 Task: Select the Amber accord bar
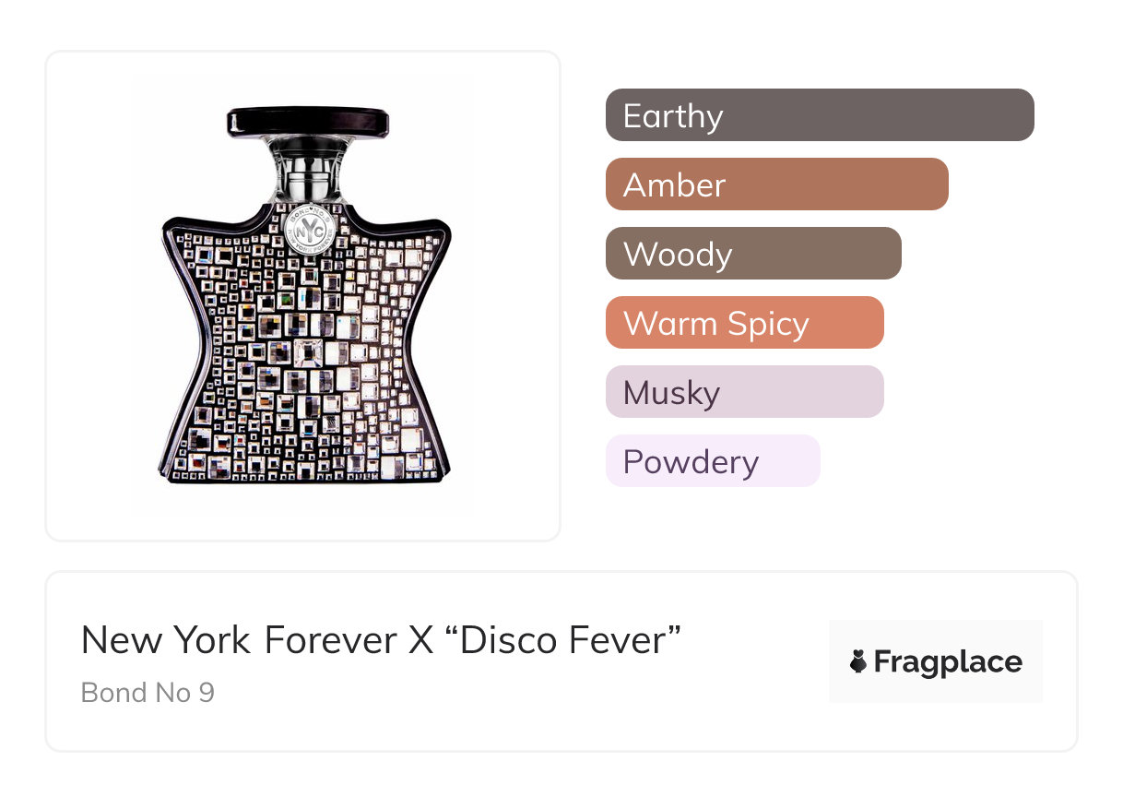(777, 184)
